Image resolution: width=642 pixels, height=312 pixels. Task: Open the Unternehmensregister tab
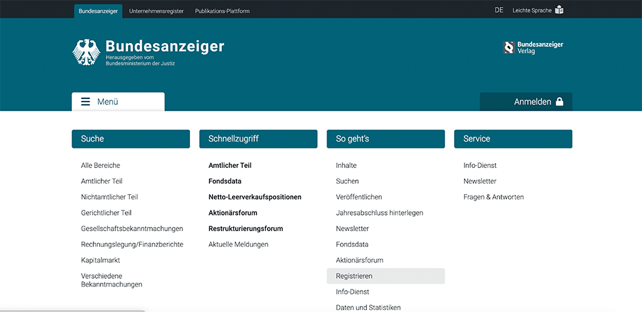[156, 11]
